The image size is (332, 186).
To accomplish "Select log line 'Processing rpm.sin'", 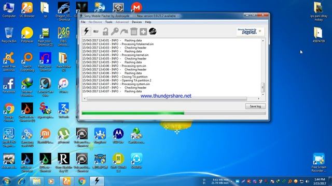I will pyautogui.click(x=114, y=66).
